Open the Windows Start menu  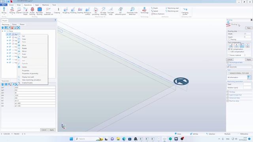[x=71, y=139]
